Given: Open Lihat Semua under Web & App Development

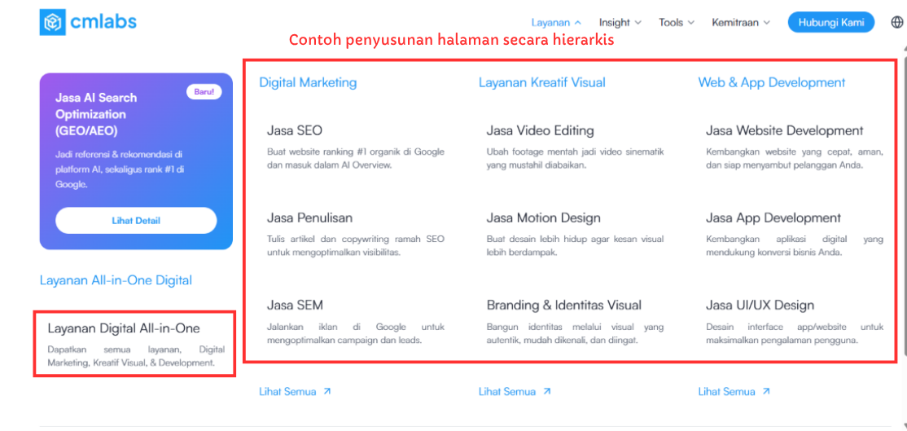Looking at the screenshot, I should click(726, 392).
